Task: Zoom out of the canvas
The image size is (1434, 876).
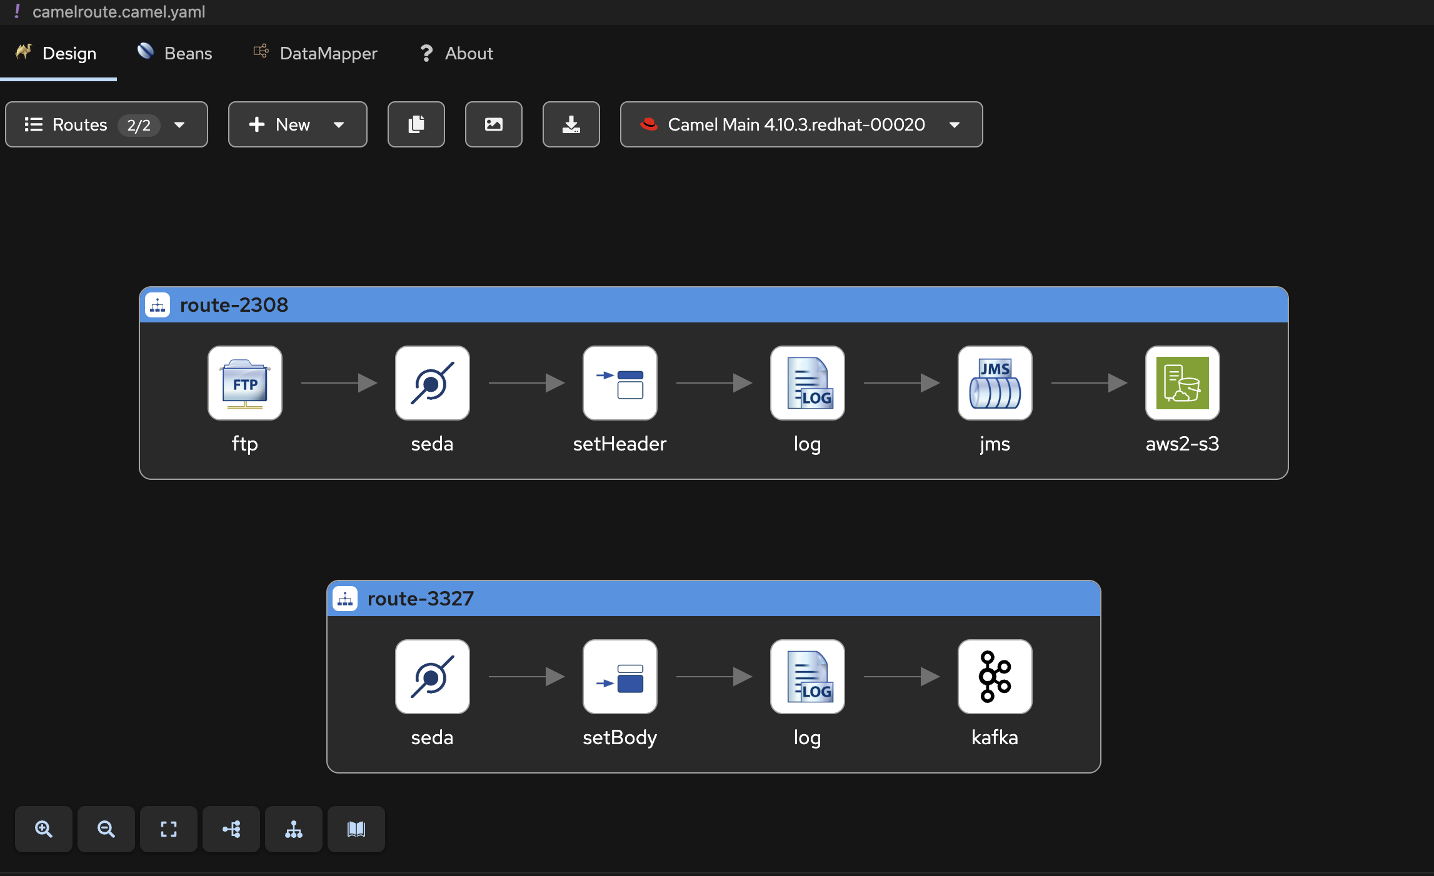Action: click(x=106, y=829)
